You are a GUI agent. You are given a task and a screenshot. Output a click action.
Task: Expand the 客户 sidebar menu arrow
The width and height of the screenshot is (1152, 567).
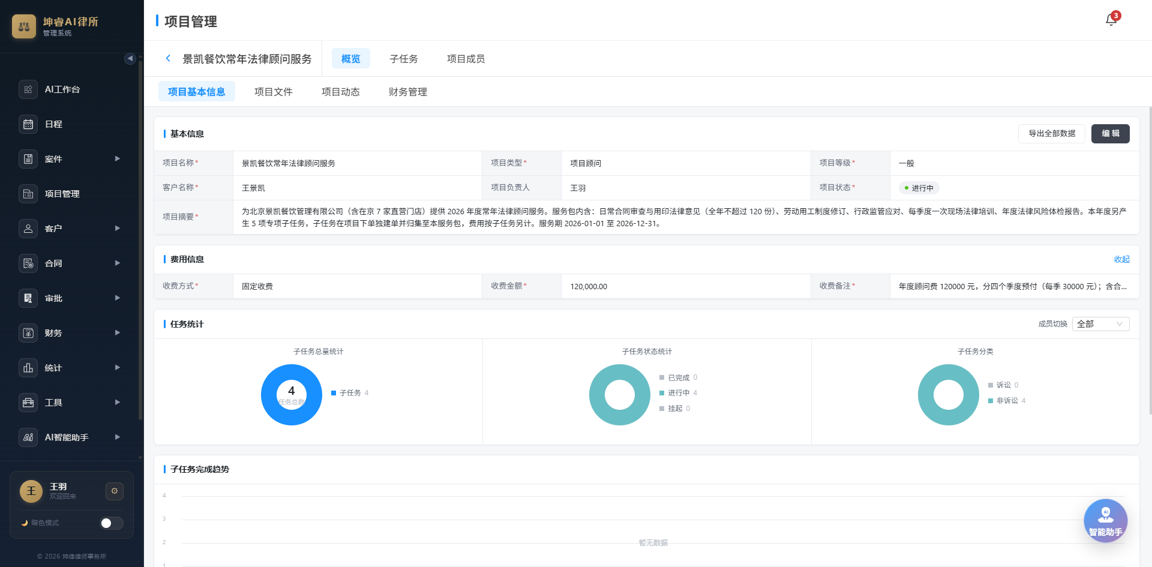(x=118, y=229)
